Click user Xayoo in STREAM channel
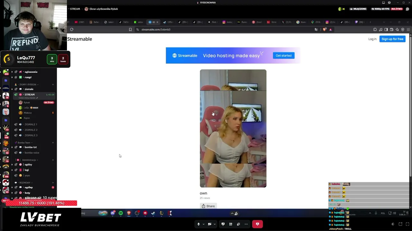The height and width of the screenshot is (231, 412). (27, 118)
